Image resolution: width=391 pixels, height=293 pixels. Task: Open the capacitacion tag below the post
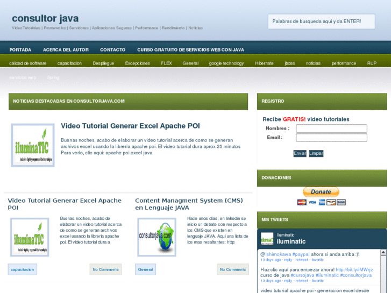(x=23, y=269)
